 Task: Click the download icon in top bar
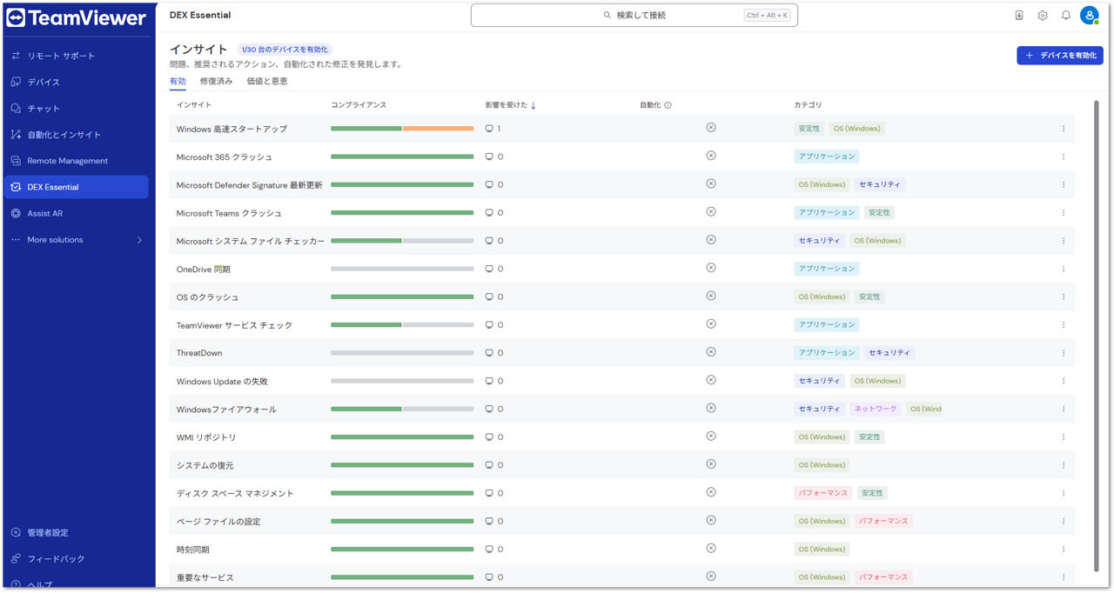click(1019, 16)
